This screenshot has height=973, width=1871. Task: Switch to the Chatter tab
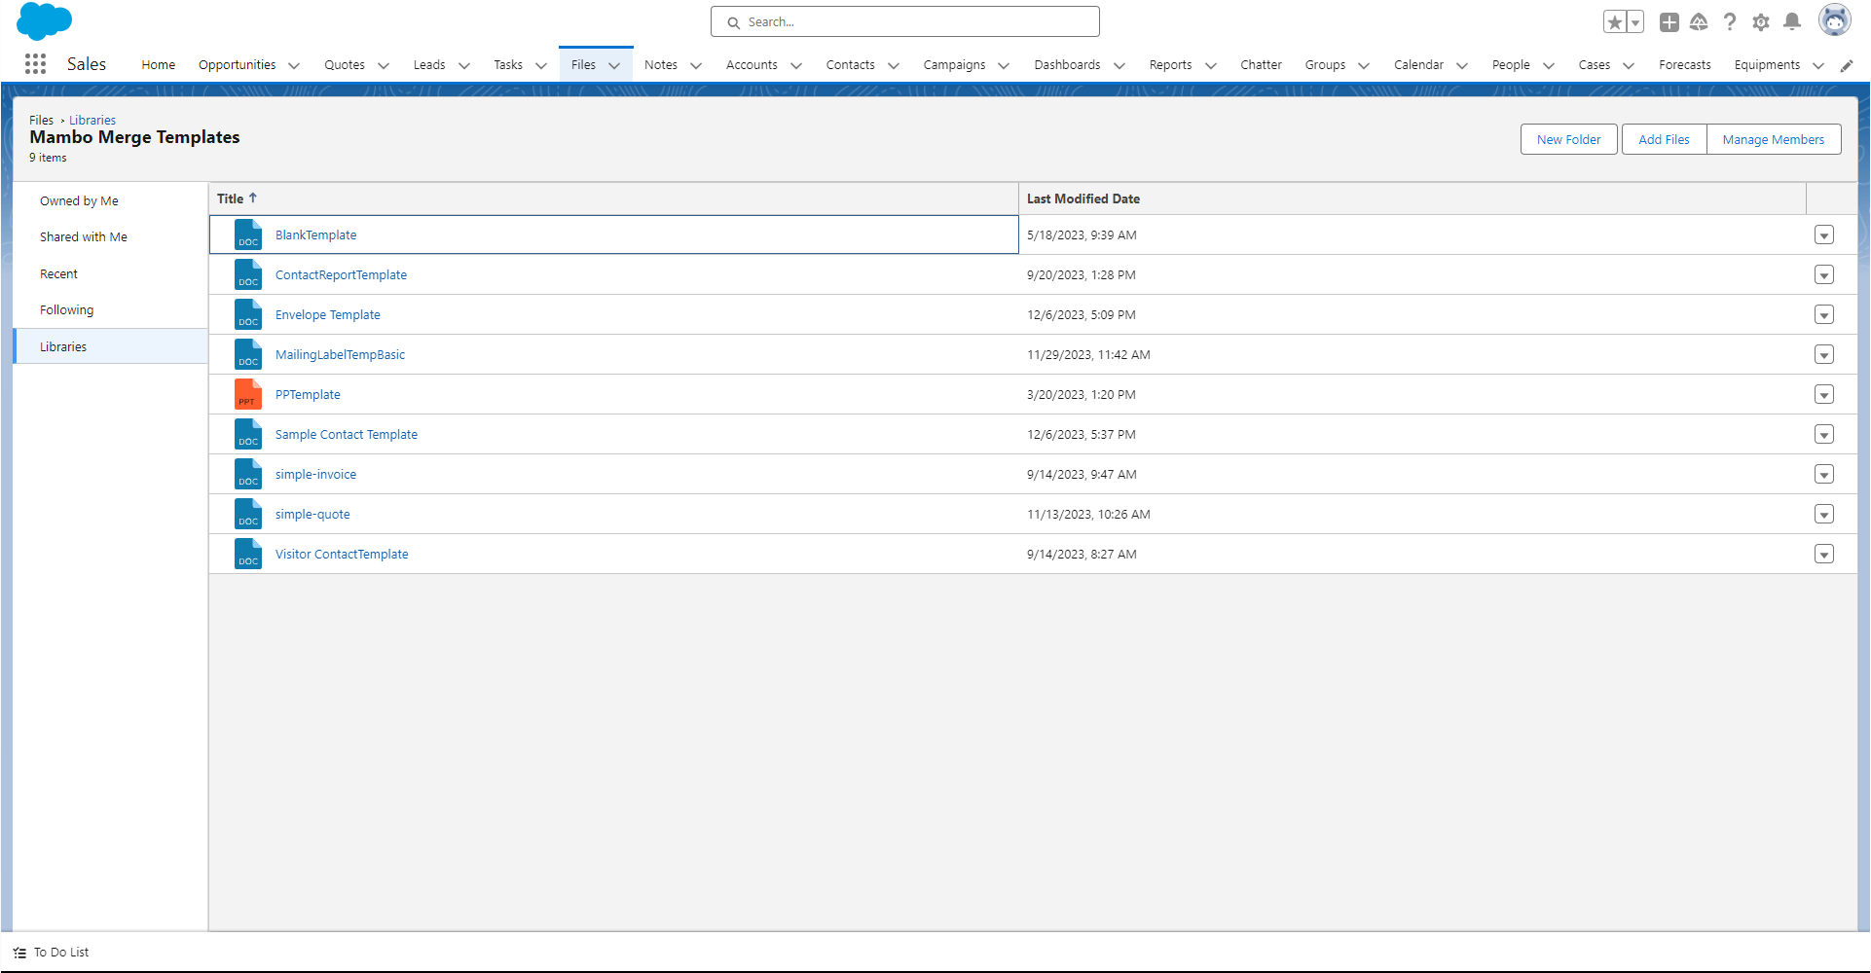[x=1261, y=64]
